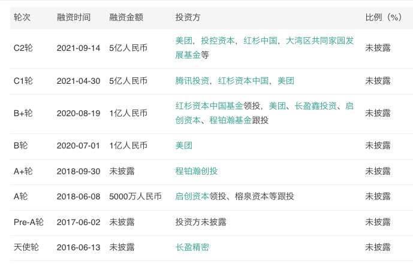The height and width of the screenshot is (264, 413).
Task: Select 1亿人民币 amount in B轮 row
Action: coord(128,145)
